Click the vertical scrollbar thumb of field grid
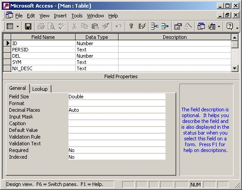 click(234, 45)
